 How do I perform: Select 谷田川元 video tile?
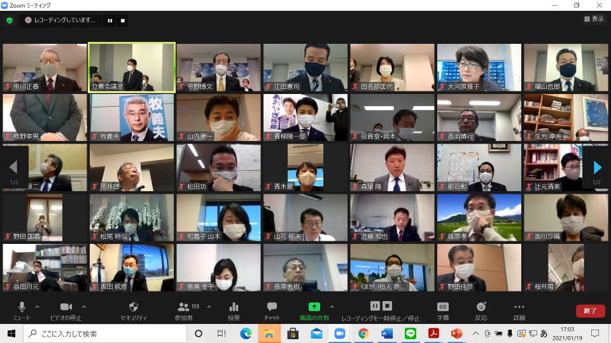(x=45, y=267)
